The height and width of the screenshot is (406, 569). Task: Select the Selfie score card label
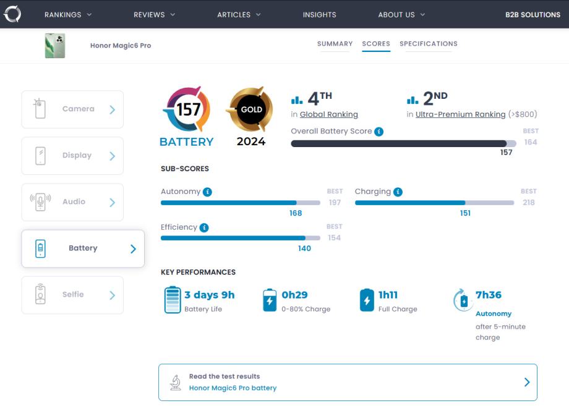pos(73,294)
